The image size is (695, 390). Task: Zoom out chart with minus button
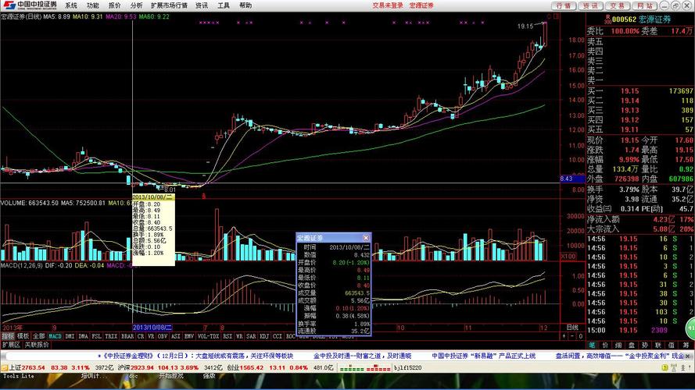(572, 336)
